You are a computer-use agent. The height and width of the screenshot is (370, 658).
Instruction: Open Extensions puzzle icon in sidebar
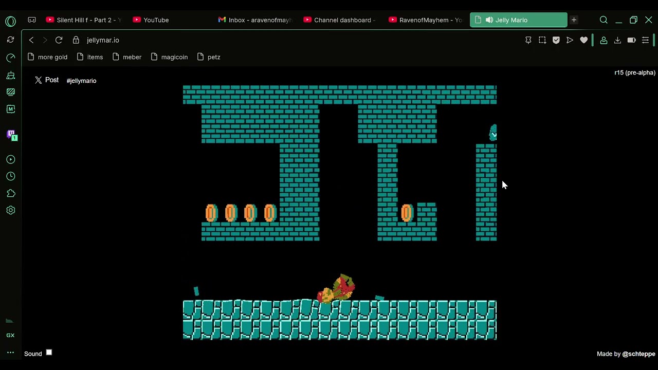tap(10, 193)
